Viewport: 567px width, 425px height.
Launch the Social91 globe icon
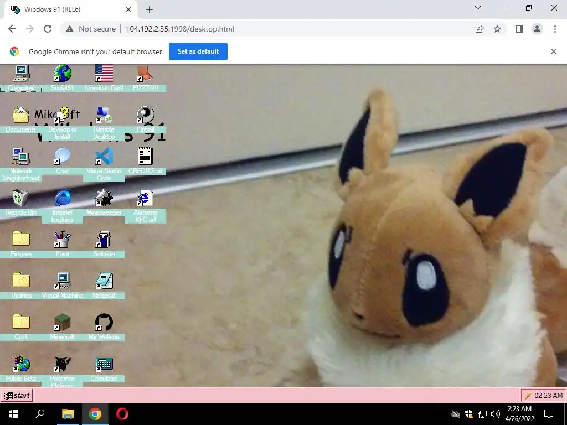(62, 74)
